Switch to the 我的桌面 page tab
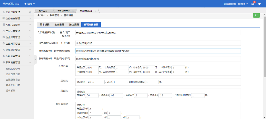 pos(43,11)
